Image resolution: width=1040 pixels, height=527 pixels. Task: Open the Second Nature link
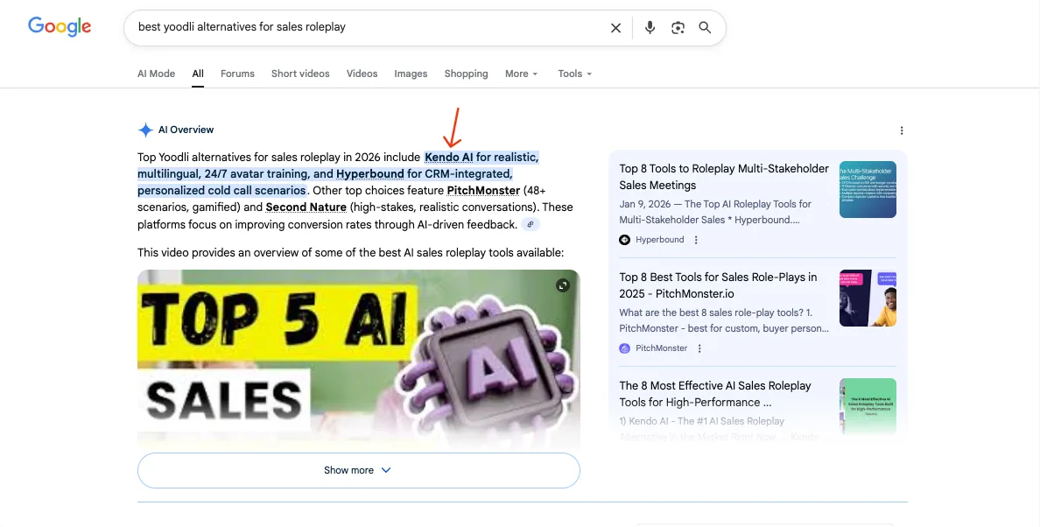[x=306, y=207]
